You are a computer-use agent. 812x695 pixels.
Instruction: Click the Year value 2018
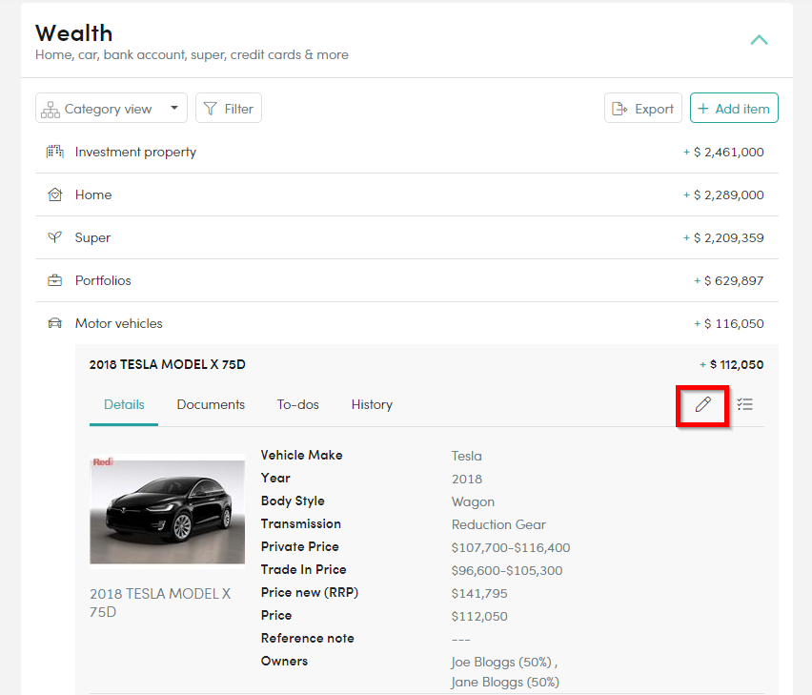pyautogui.click(x=467, y=479)
